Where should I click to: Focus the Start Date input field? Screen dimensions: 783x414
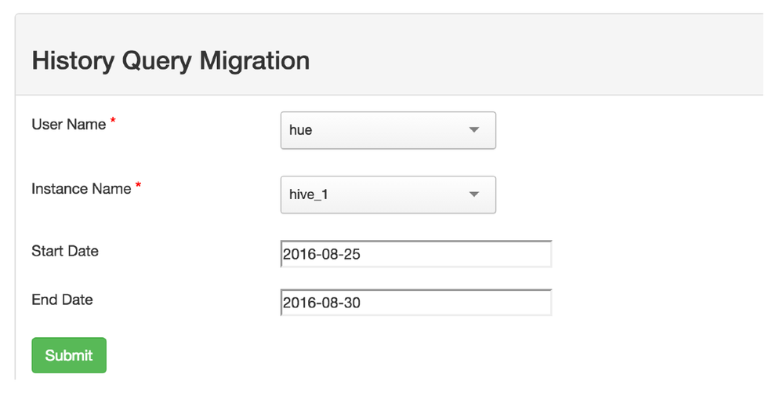click(416, 254)
